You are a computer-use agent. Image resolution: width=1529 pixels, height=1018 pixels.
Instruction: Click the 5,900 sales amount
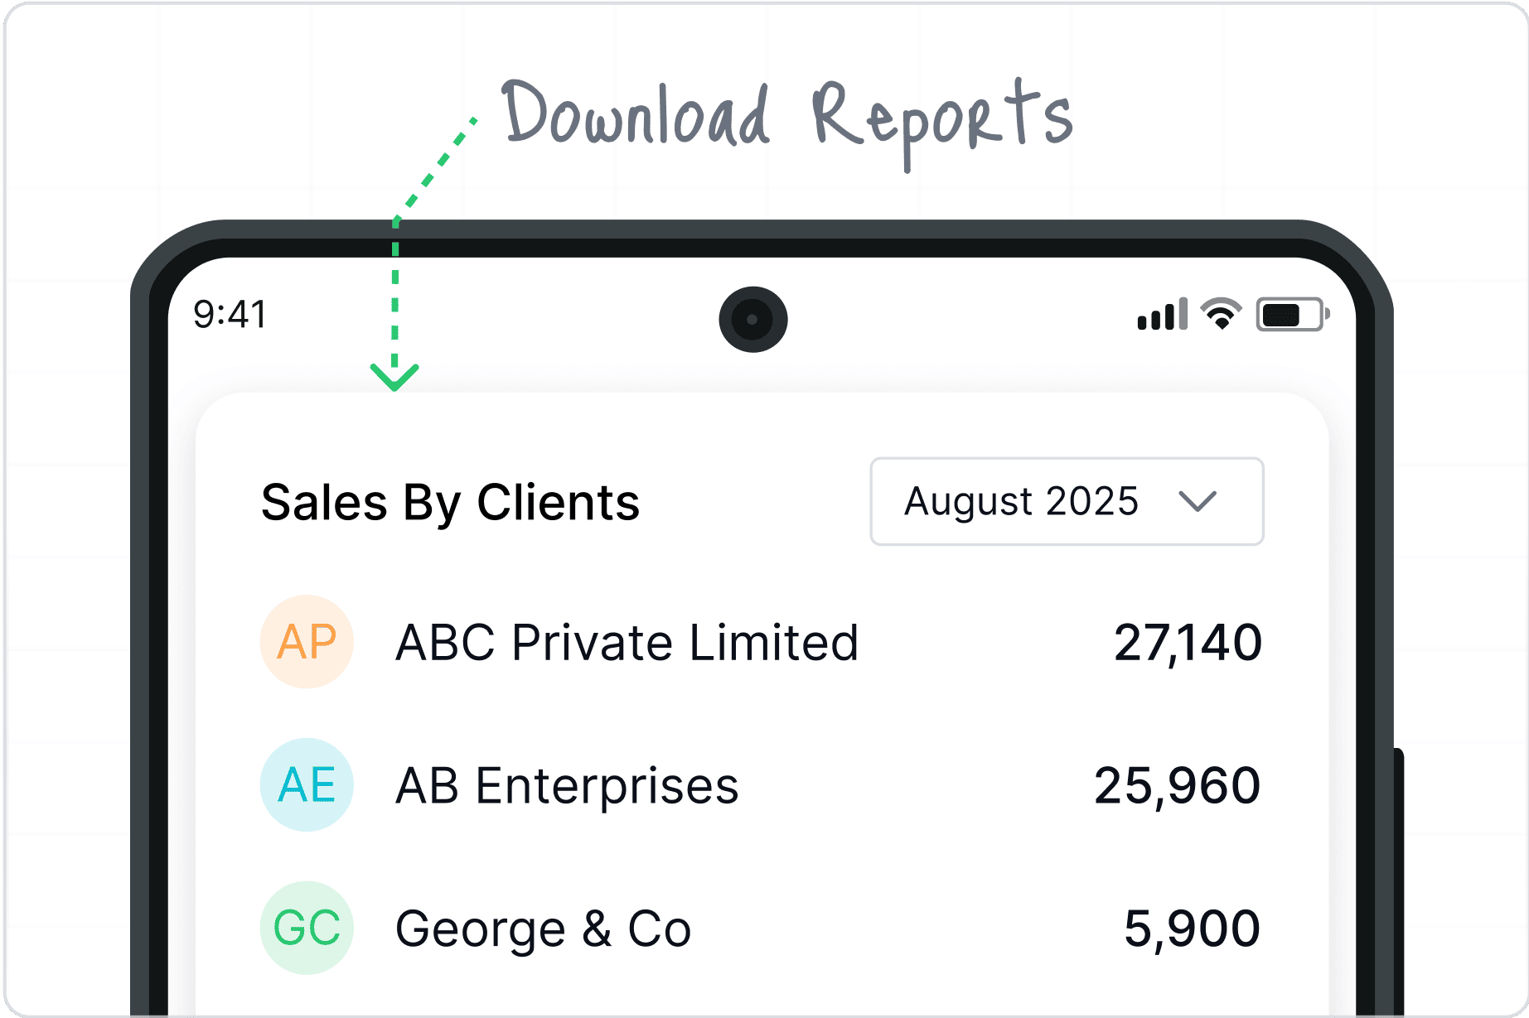(x=1193, y=929)
